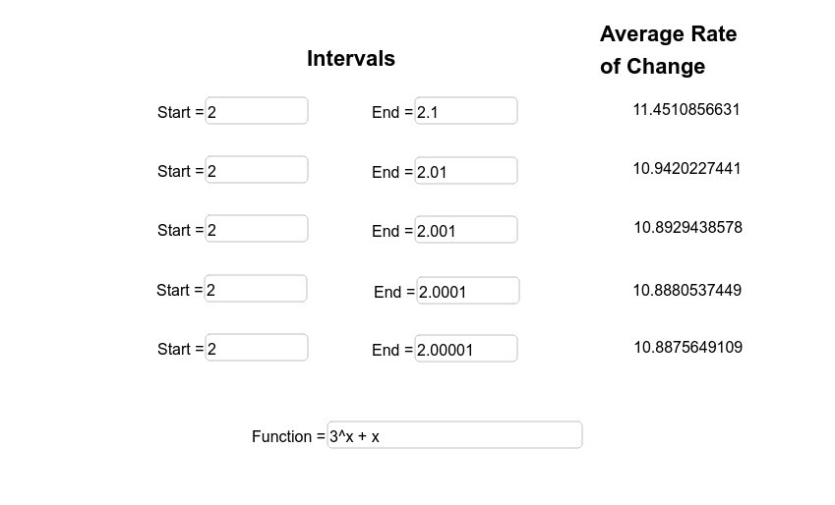This screenshot has height=505, width=835.
Task: Click the rate value 11.4510856631
Action: click(686, 109)
